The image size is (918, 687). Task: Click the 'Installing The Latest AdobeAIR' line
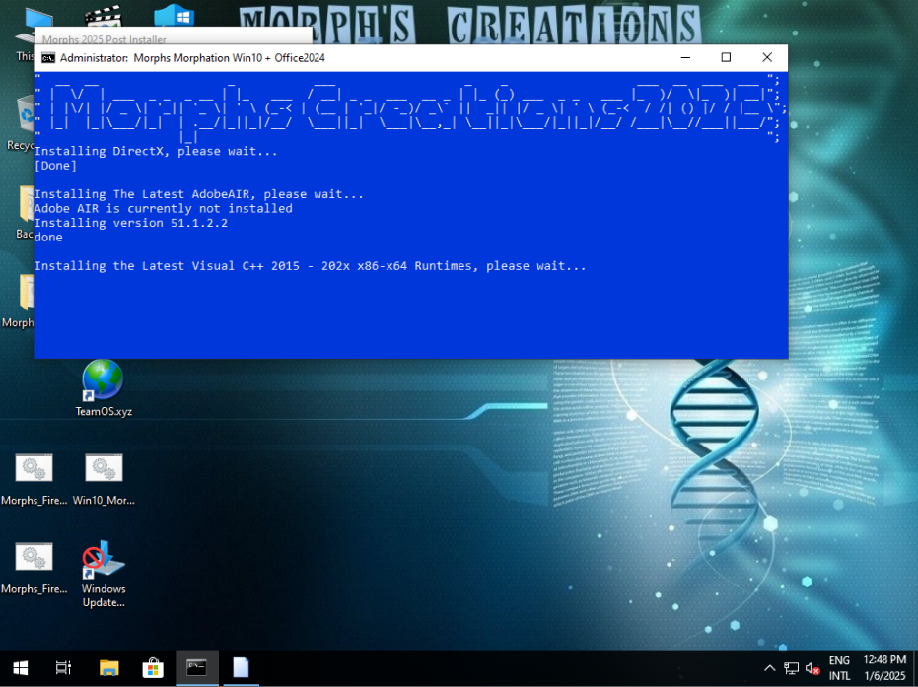pos(199,194)
